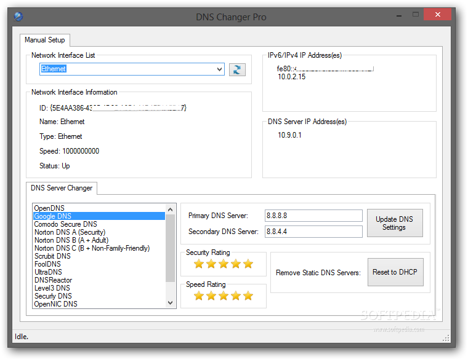Choose Securly DNS from the list

99,296
